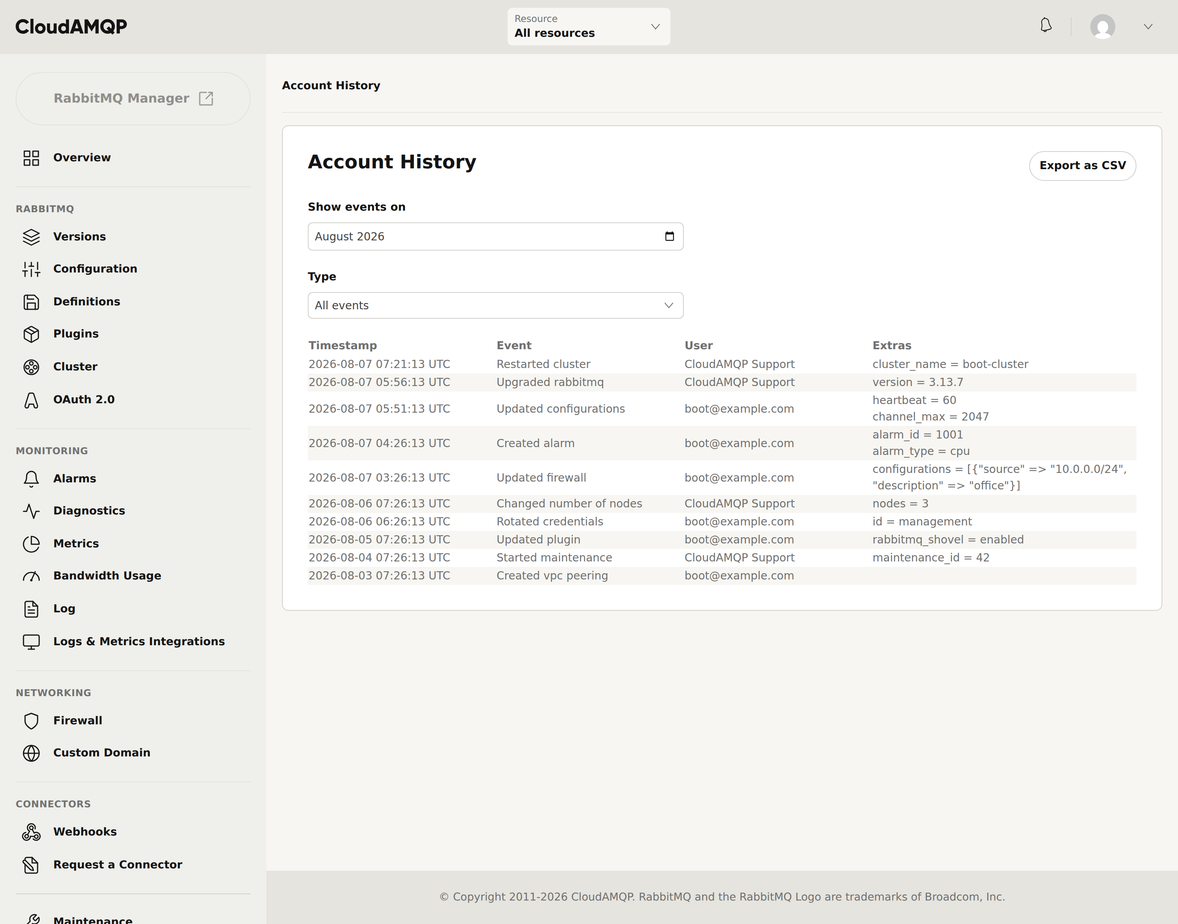Select the Created vpc peering event
This screenshot has width=1178, height=924.
[x=722, y=576]
